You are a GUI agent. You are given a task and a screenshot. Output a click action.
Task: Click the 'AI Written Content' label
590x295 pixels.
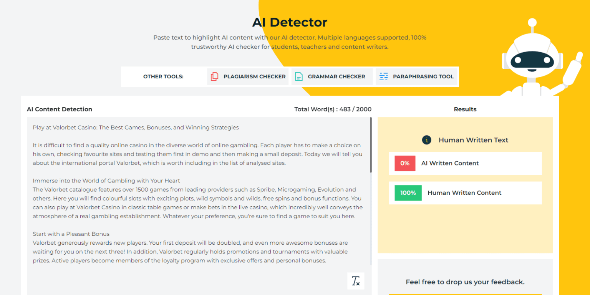click(x=450, y=163)
